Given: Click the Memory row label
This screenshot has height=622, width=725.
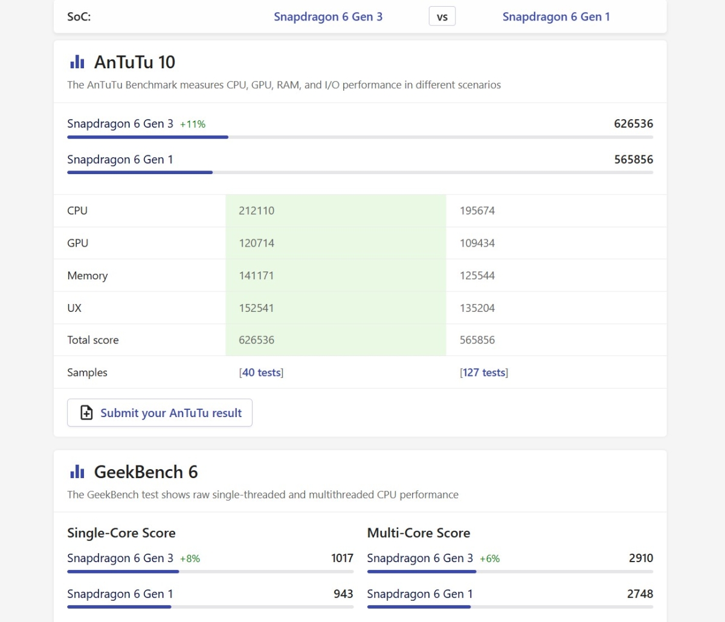Looking at the screenshot, I should [88, 276].
